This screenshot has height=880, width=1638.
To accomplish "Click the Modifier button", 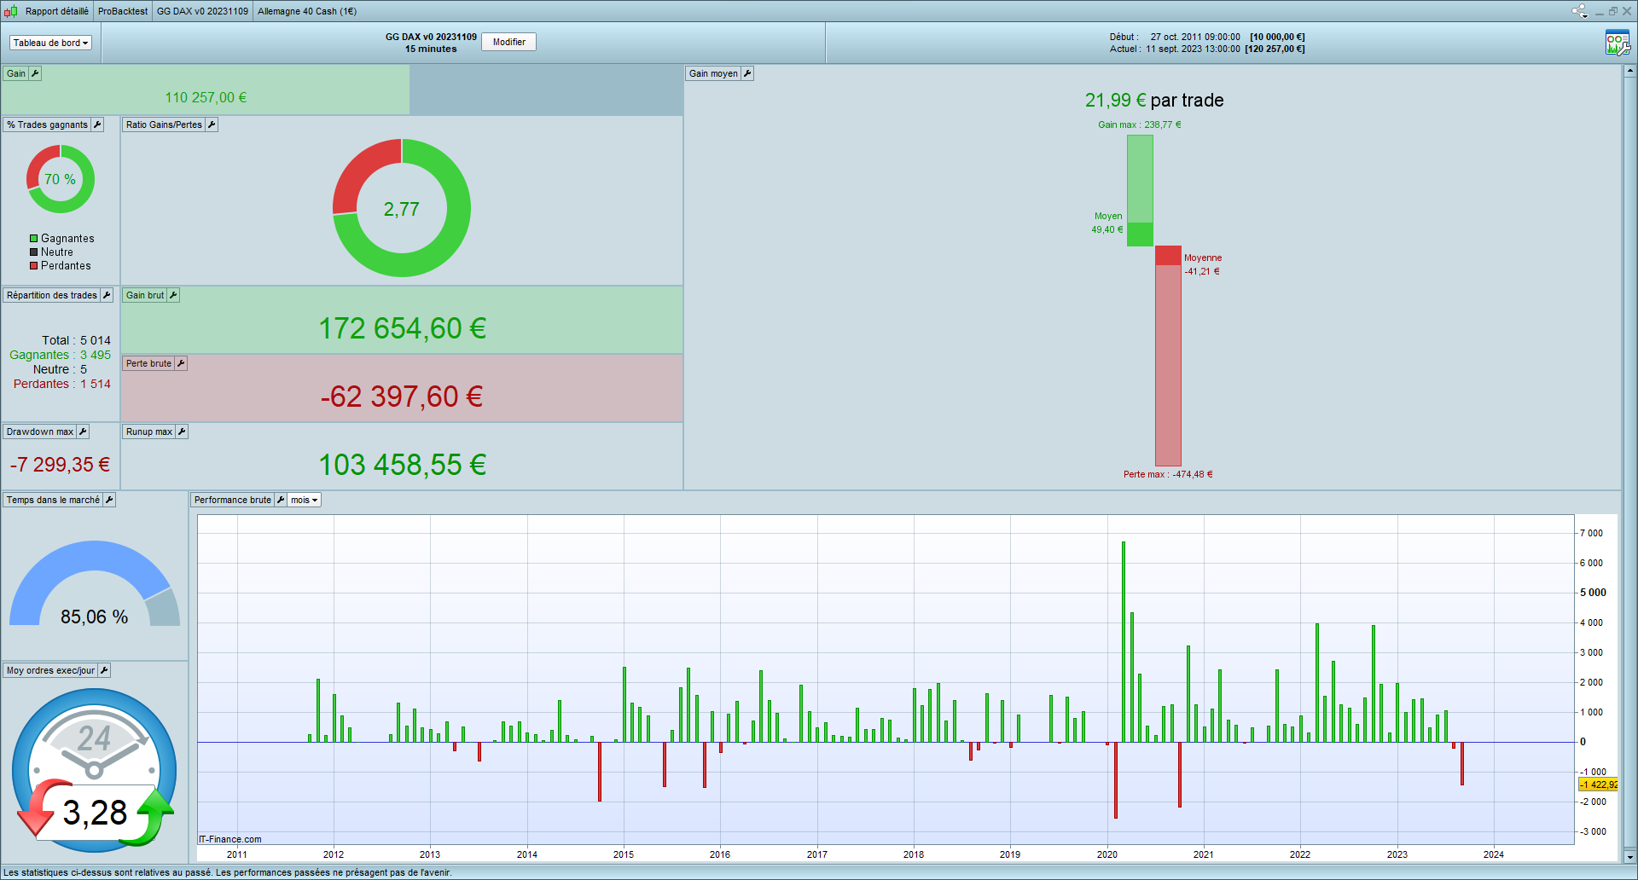I will click(508, 42).
